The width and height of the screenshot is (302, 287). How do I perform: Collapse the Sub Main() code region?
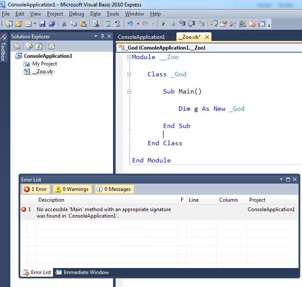click(129, 91)
